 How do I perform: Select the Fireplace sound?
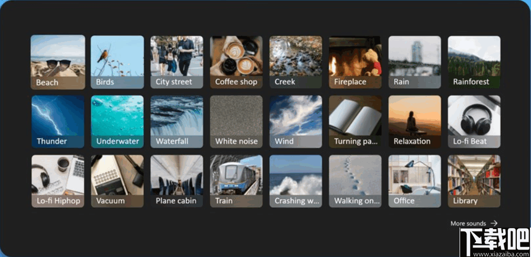pos(355,62)
